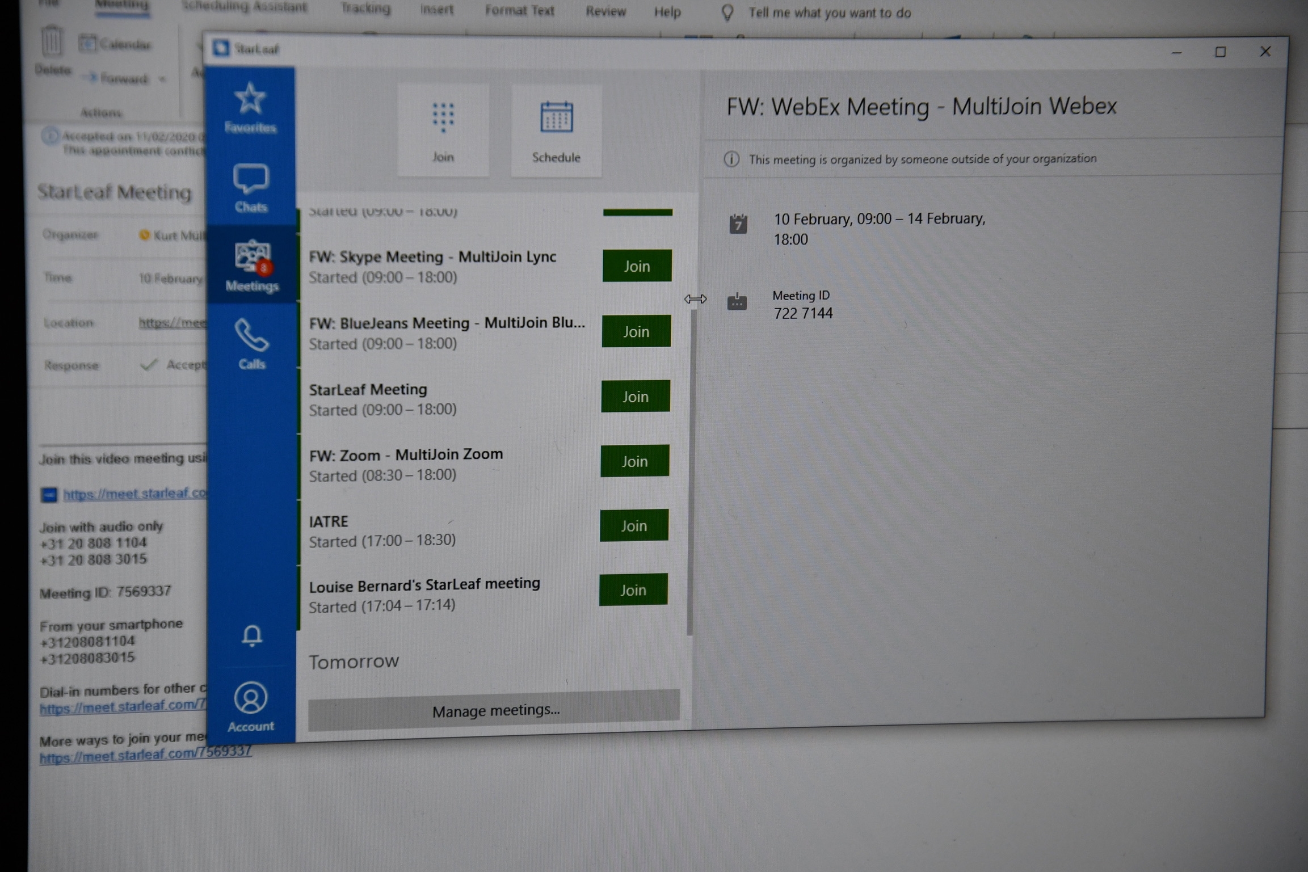
Task: Open the Review ribbon tab
Action: click(x=605, y=11)
